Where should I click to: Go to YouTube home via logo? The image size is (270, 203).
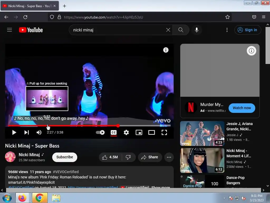click(31, 30)
